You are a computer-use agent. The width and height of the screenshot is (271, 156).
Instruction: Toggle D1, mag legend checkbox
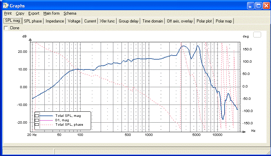[37, 120]
